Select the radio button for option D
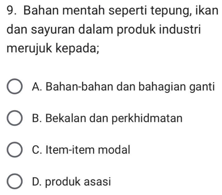 tap(15, 182)
